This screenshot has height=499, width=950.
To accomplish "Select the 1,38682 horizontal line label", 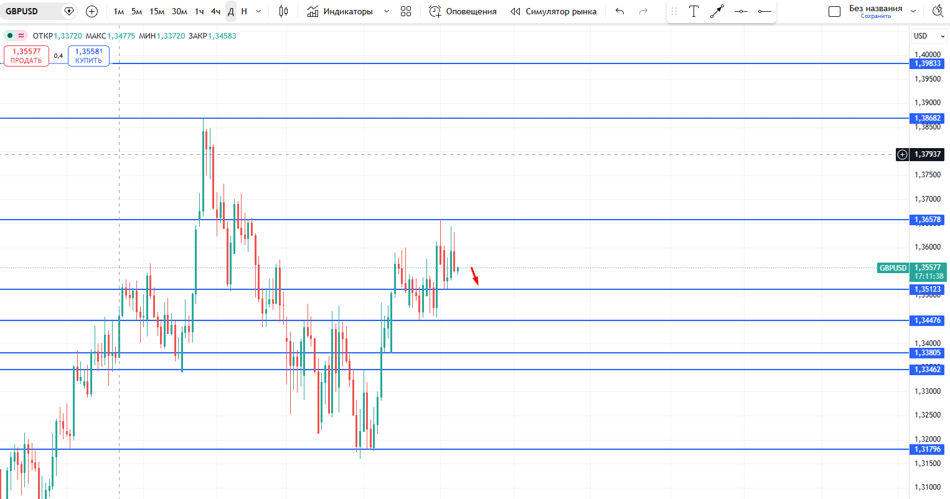I will pyautogui.click(x=928, y=118).
